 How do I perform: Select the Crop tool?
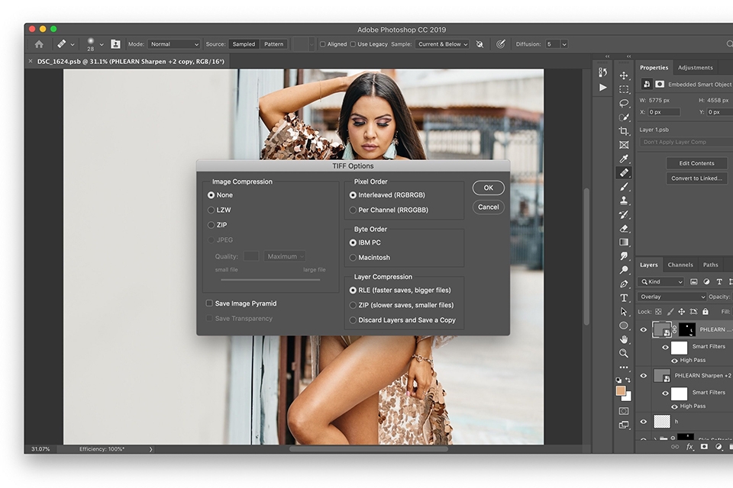point(624,131)
